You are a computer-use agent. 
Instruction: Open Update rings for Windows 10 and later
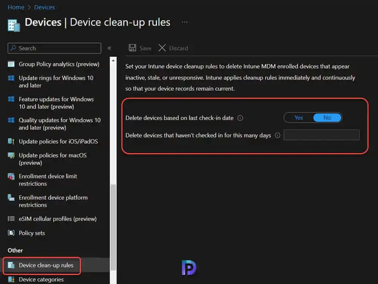pos(56,81)
